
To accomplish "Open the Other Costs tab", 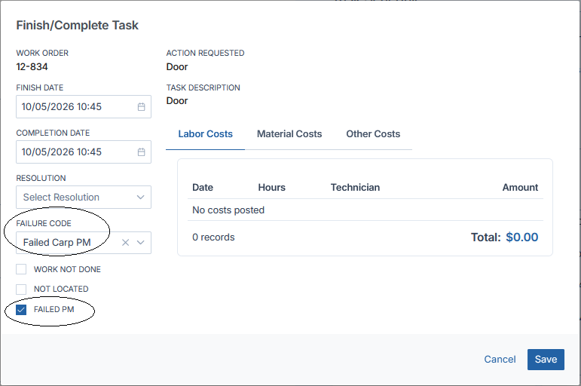I will coord(373,134).
